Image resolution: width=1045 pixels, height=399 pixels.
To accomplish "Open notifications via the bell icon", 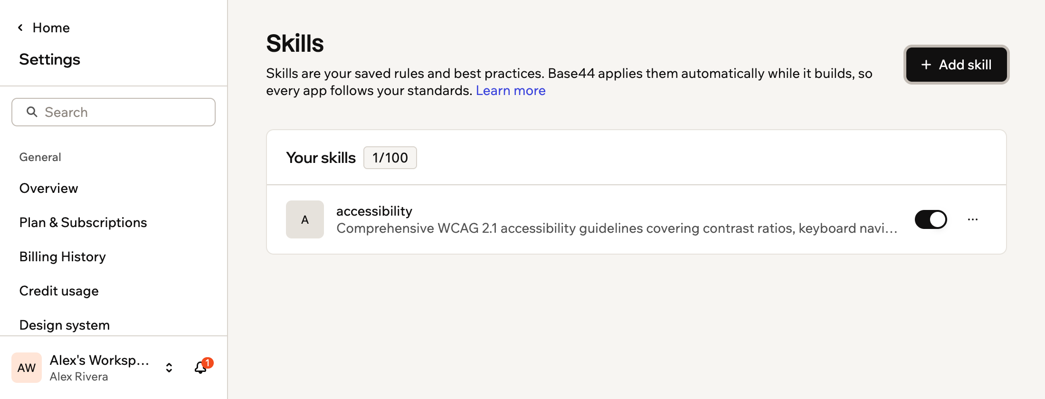I will [200, 367].
